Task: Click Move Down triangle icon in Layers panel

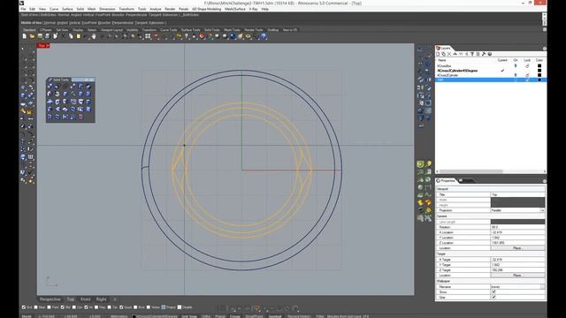Action: (461, 54)
